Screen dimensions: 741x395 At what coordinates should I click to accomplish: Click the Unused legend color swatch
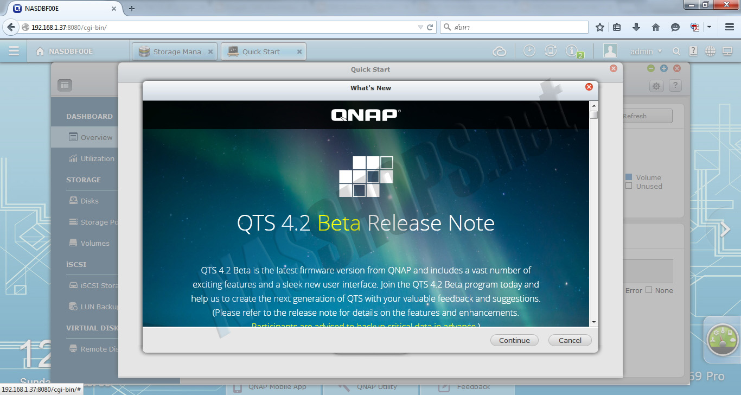[629, 186]
